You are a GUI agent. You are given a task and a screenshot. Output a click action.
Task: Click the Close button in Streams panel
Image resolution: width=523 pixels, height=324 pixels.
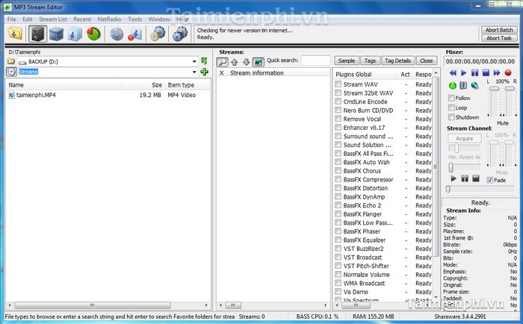[427, 60]
